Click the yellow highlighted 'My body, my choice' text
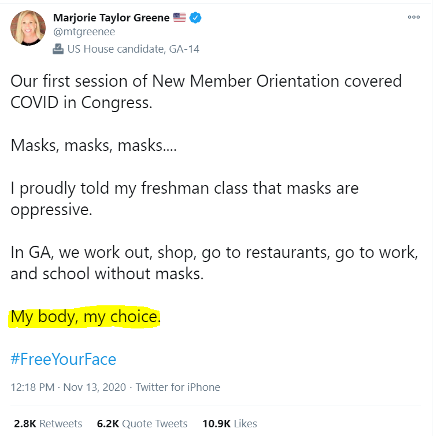The image size is (437, 436). point(86,317)
